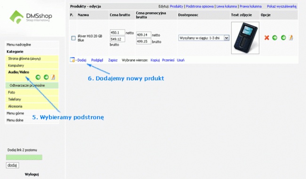Click the dodaj button under link field
Image resolution: width=306 pixels, height=179 pixels.
[13, 165]
